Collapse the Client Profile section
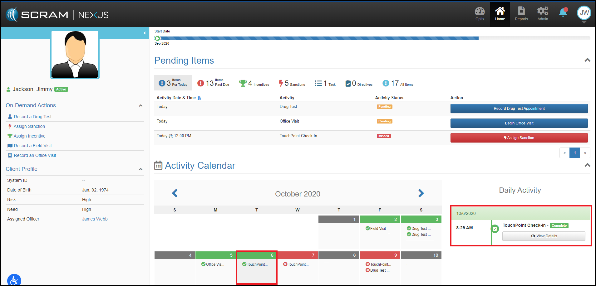This screenshot has width=596, height=286. pyautogui.click(x=140, y=169)
